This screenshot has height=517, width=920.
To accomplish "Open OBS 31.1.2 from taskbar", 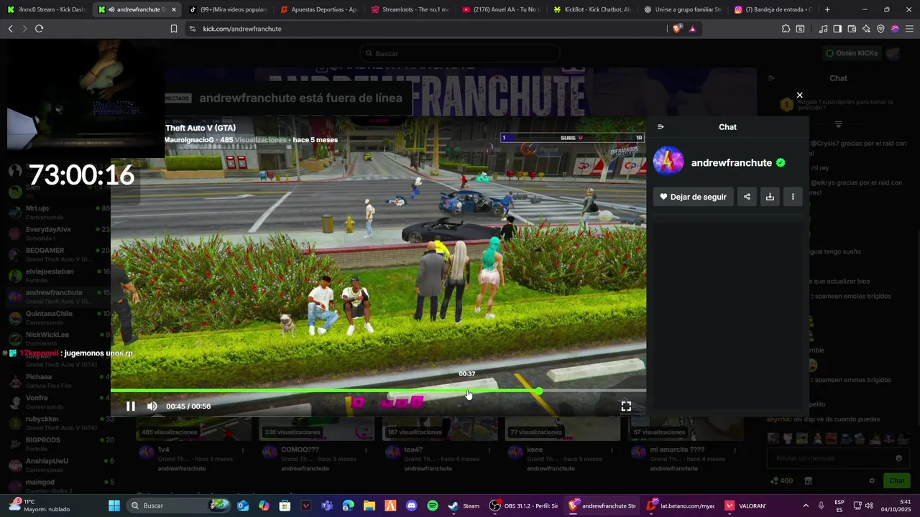I will (x=524, y=506).
